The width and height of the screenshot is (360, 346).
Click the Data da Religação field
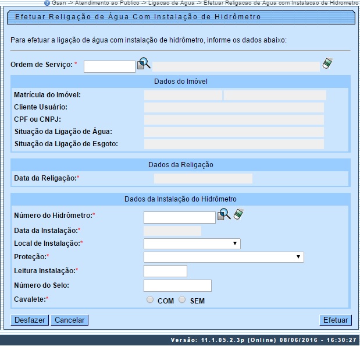tap(203, 178)
